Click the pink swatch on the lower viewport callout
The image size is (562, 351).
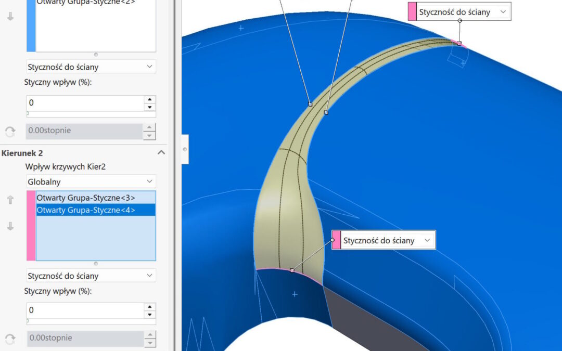click(x=336, y=240)
